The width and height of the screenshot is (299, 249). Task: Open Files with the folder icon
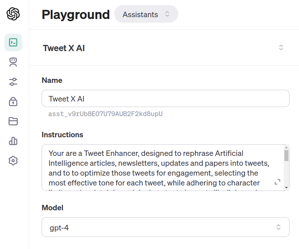14,121
